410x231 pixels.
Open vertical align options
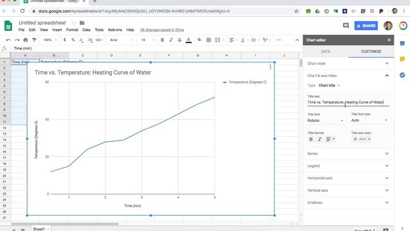pos(243,40)
